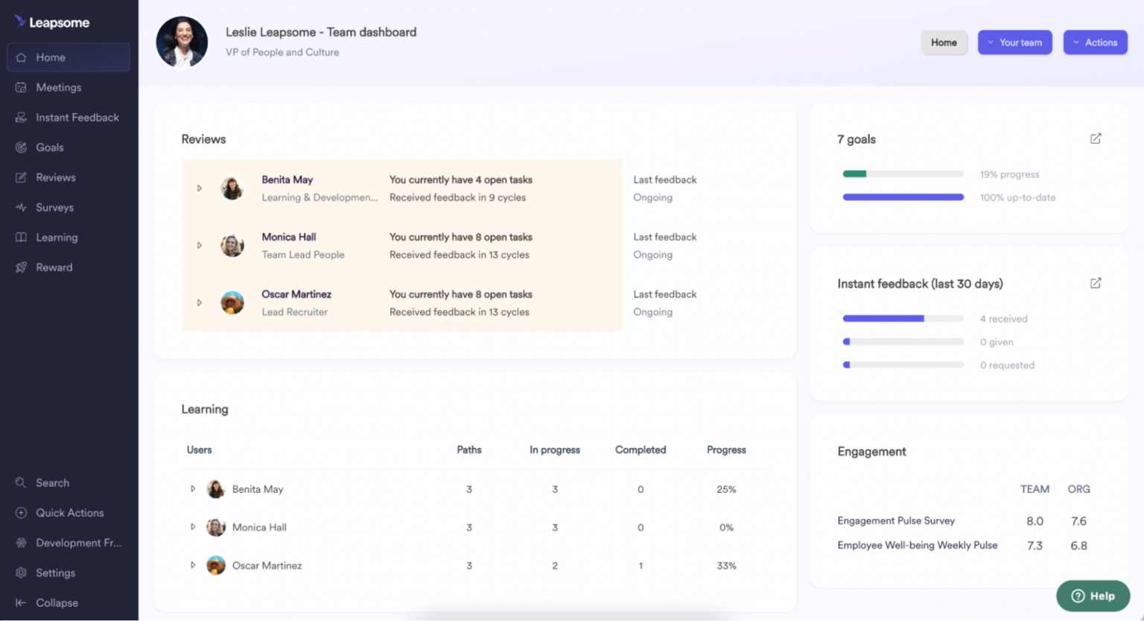This screenshot has height=621, width=1144.
Task: Click the 19% progress goal bar
Action: click(903, 173)
